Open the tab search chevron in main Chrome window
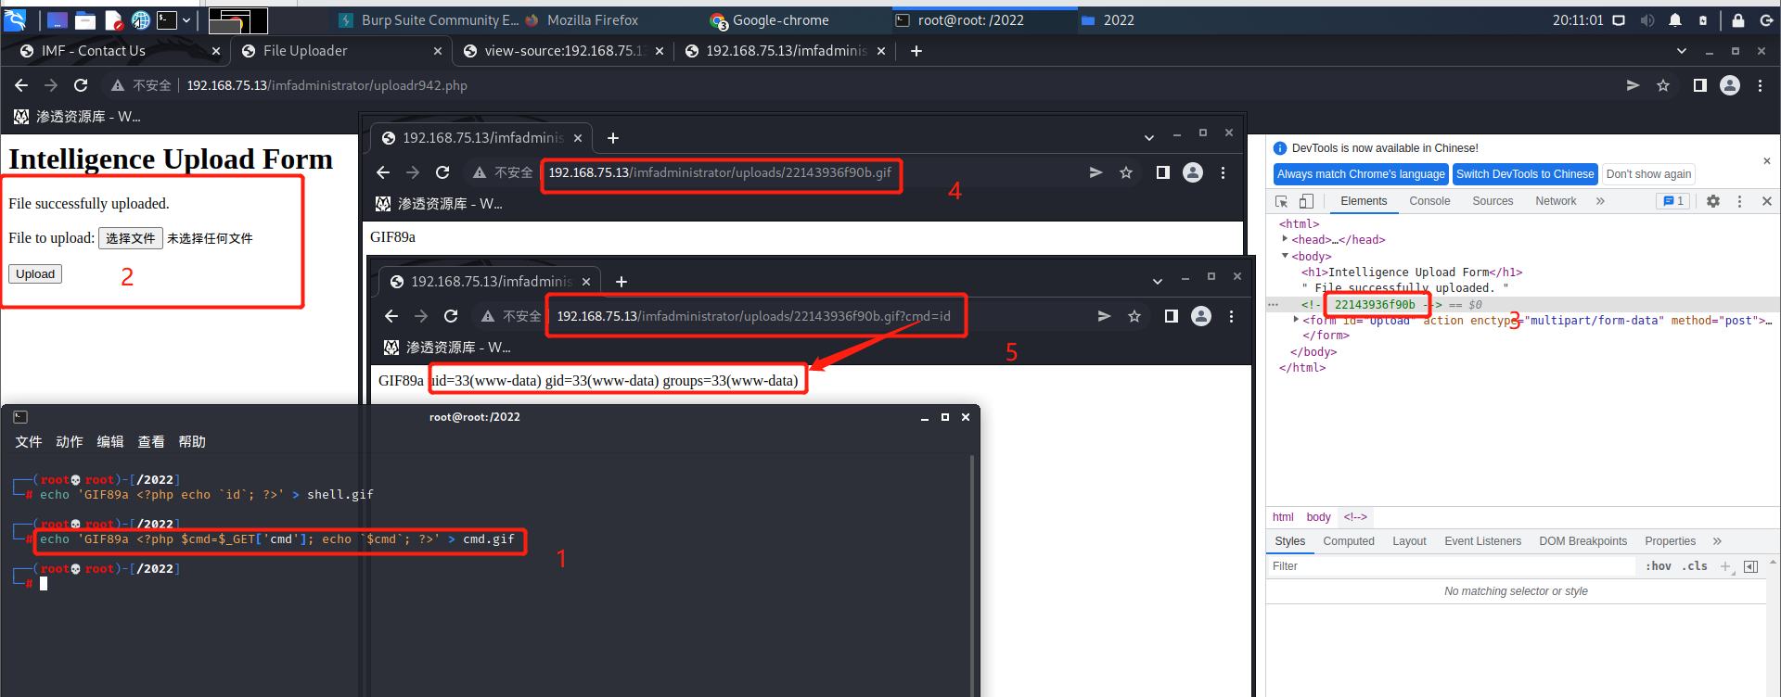Viewport: 1781px width, 697px height. 1682,51
